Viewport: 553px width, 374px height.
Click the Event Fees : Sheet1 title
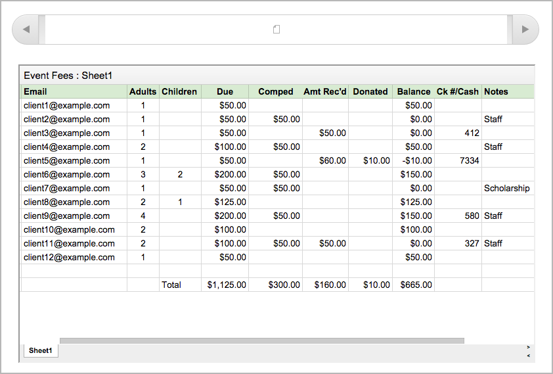coord(68,76)
